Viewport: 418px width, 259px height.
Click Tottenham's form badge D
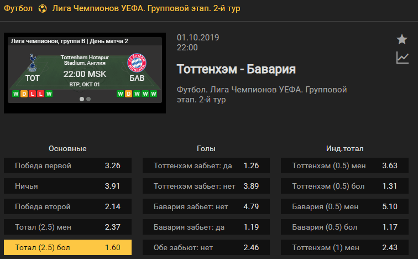click(24, 94)
